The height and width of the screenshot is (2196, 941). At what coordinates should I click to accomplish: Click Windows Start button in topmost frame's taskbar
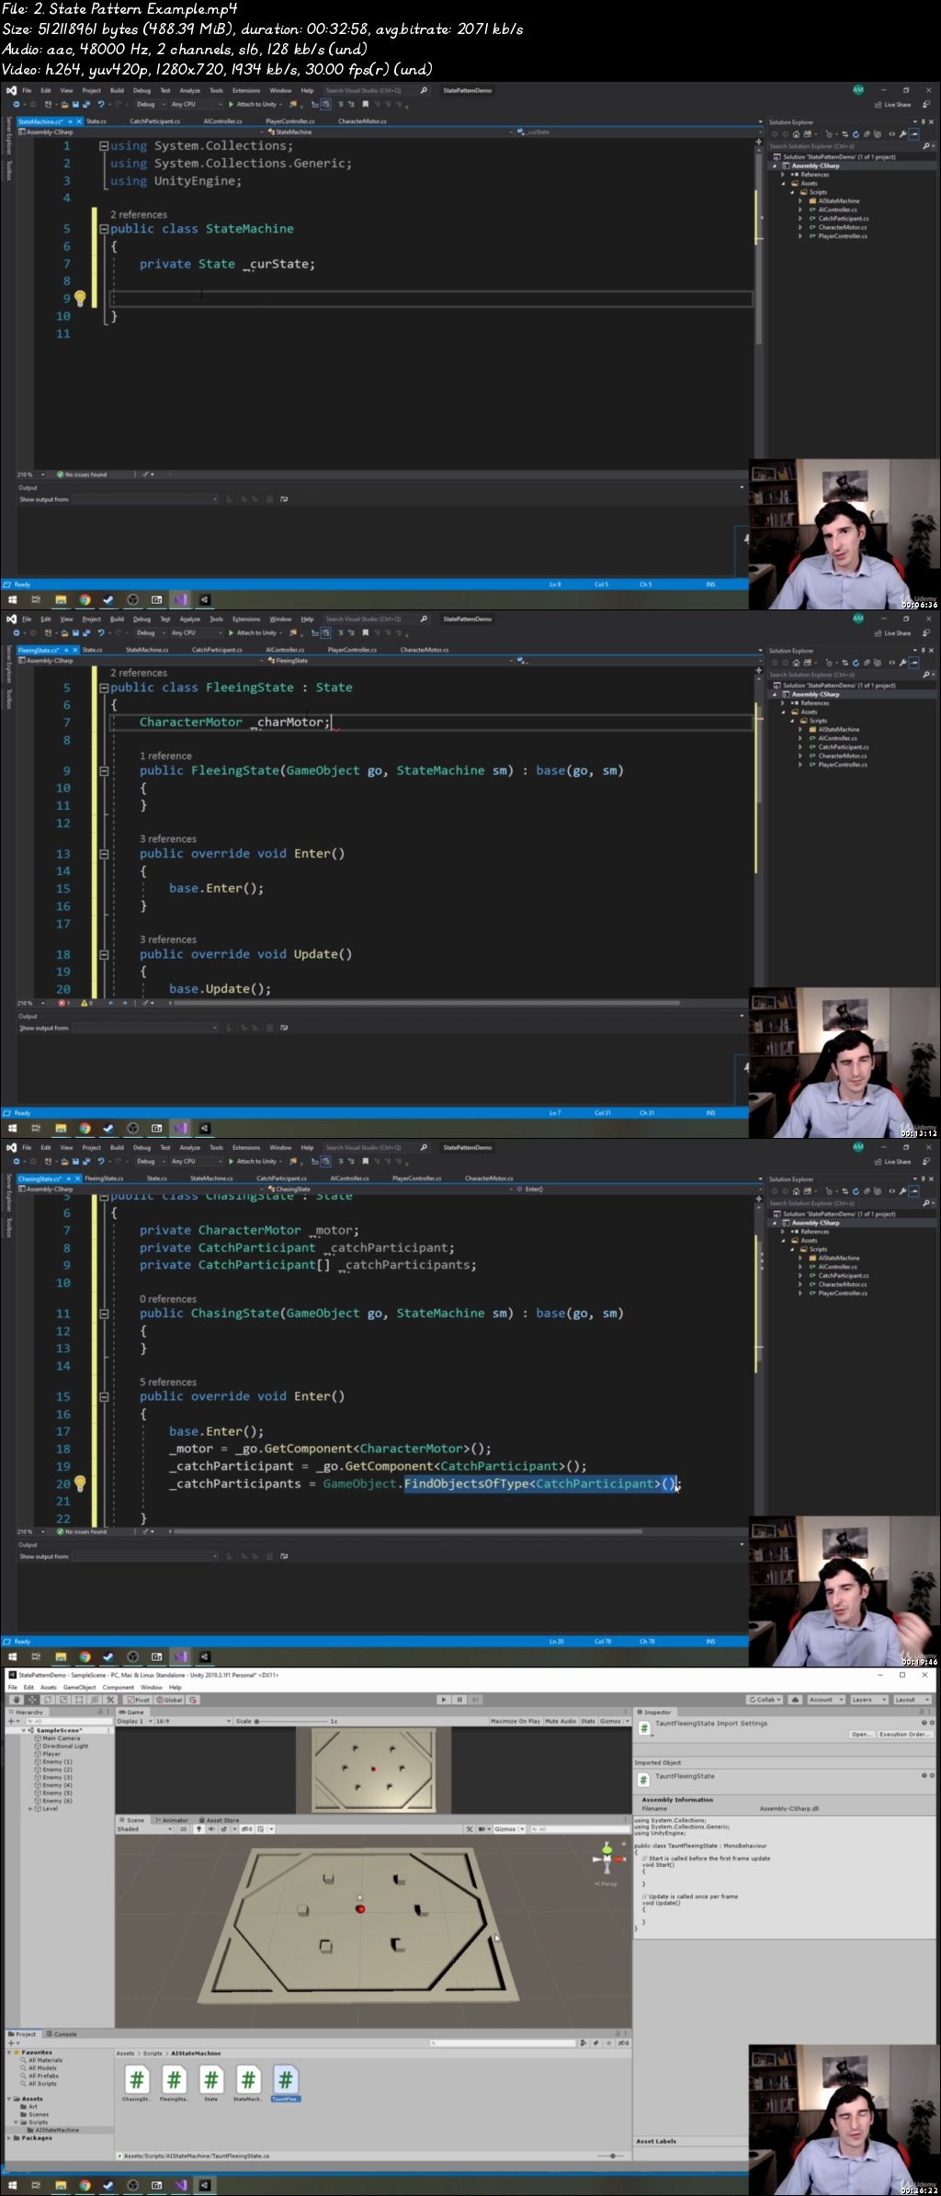point(12,599)
